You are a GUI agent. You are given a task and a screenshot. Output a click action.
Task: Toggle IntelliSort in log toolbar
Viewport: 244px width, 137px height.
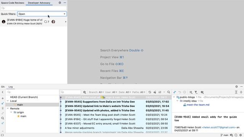pyautogui.click(x=160, y=92)
